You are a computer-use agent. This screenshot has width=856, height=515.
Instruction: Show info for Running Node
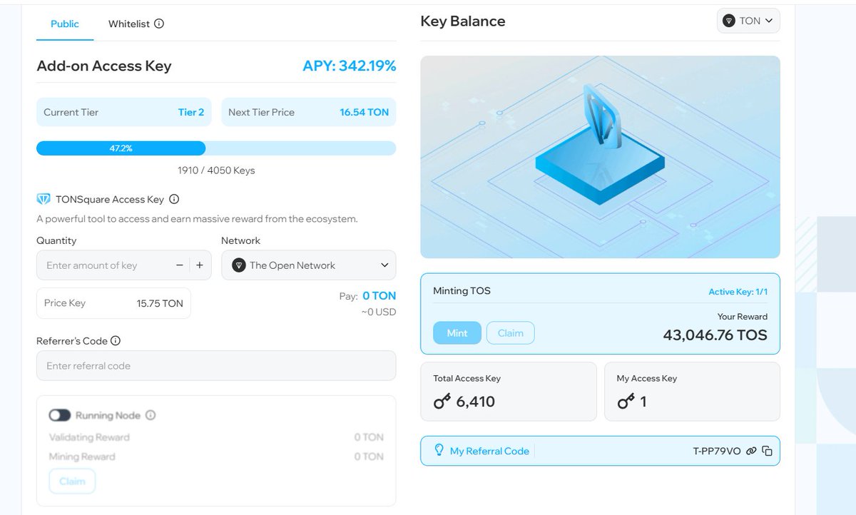point(151,415)
